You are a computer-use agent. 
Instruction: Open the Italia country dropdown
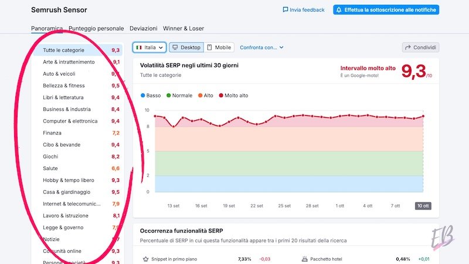(149, 48)
